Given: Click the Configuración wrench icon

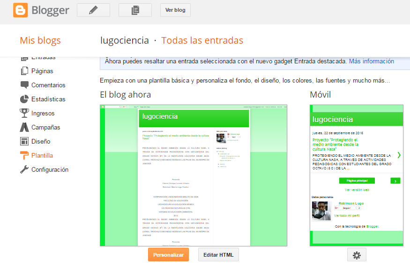Looking at the screenshot, I should tap(24, 169).
